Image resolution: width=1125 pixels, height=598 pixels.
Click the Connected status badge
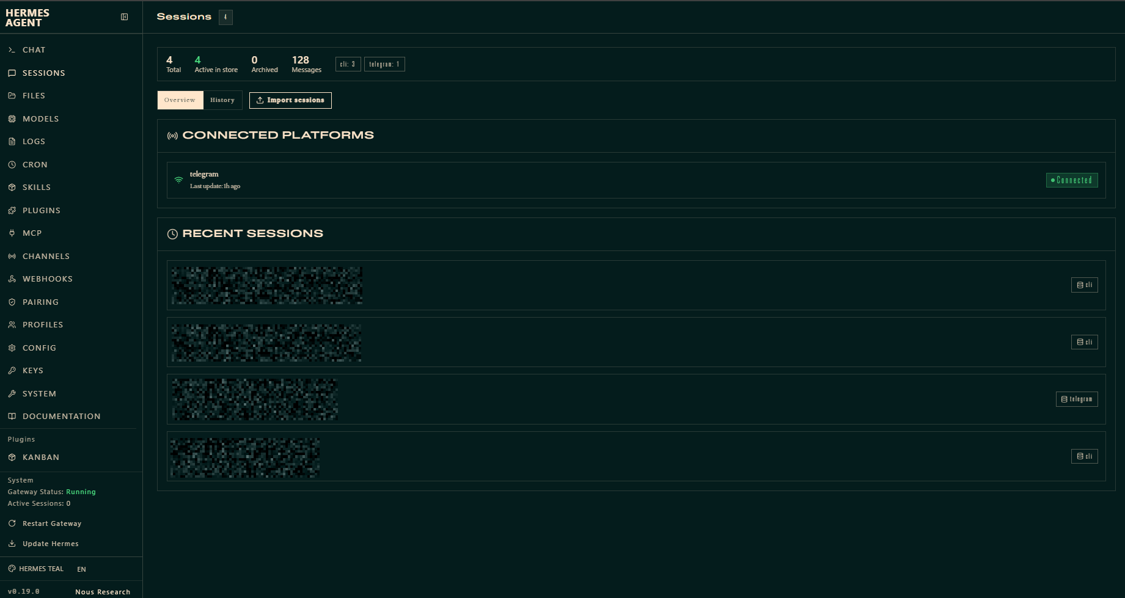pos(1072,180)
